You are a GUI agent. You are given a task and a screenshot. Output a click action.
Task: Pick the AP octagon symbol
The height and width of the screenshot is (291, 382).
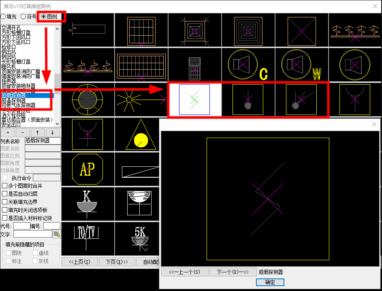(87, 169)
